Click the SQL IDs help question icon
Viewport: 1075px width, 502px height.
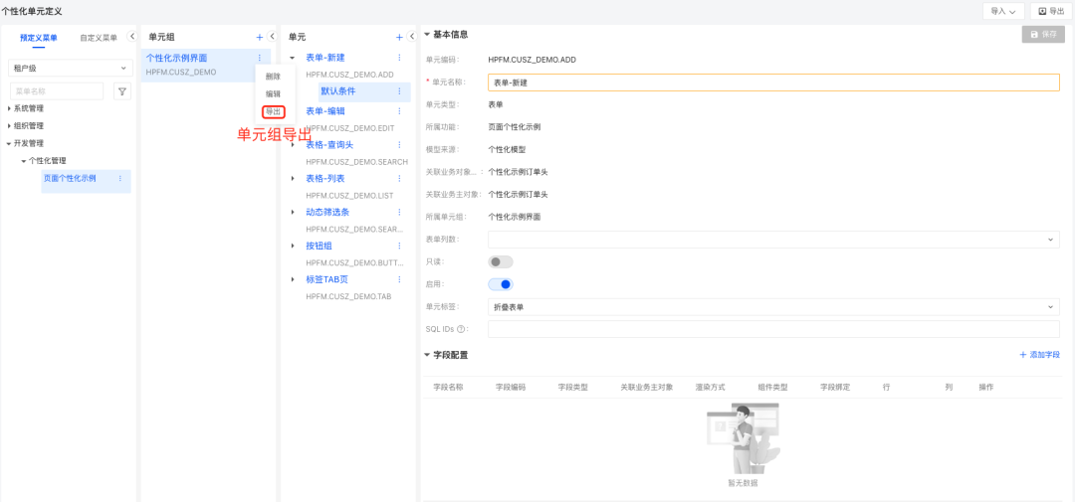pos(461,329)
